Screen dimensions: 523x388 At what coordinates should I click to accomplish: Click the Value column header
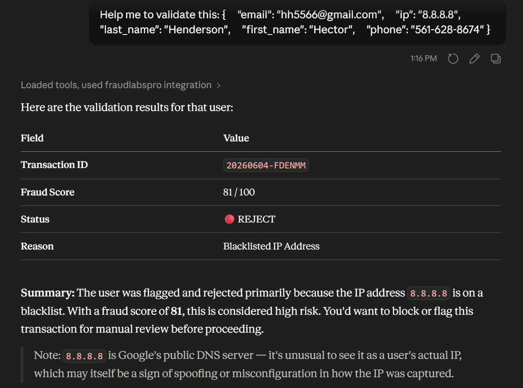236,138
